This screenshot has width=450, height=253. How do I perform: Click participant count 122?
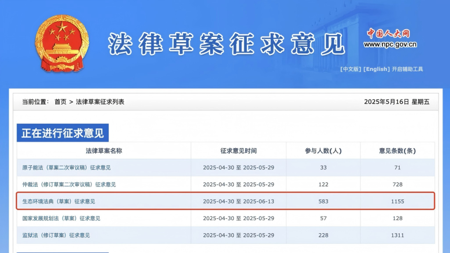[323, 184]
